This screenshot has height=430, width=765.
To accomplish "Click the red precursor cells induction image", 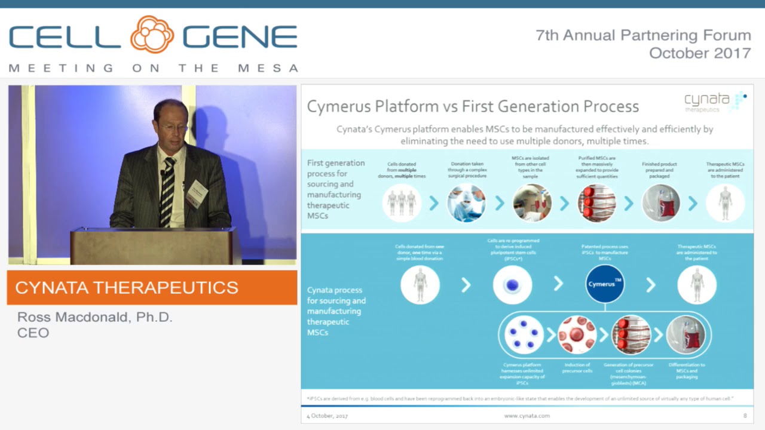I will coord(577,334).
